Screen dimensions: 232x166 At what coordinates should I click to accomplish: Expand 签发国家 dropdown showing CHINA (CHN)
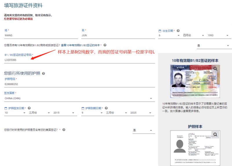click(79, 98)
